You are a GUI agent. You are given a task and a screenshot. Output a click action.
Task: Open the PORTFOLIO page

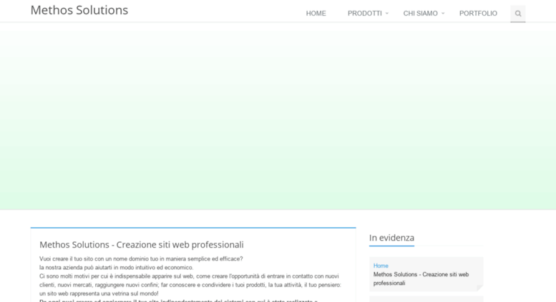478,14
